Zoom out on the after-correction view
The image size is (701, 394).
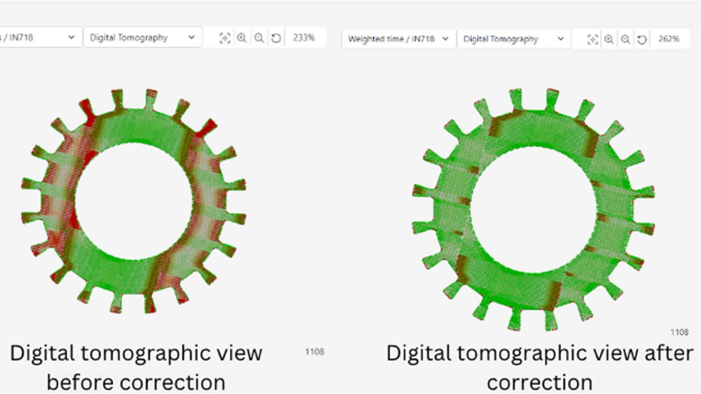pyautogui.click(x=625, y=39)
